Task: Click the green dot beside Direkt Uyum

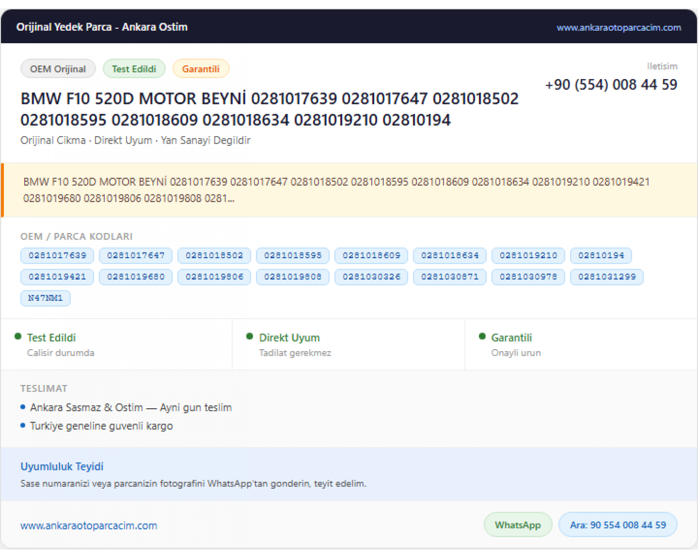Action: (250, 336)
